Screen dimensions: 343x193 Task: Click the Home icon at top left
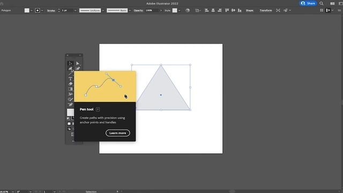coord(2,4)
